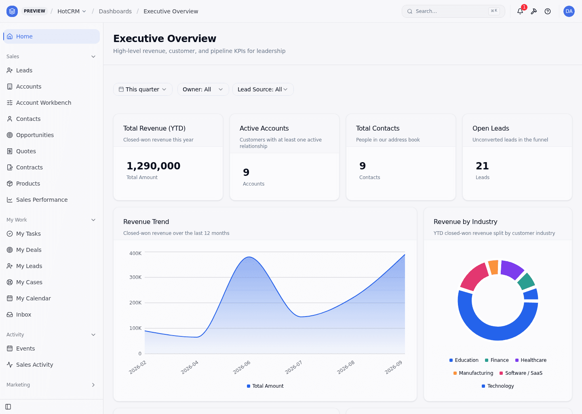Toggle Manufacturing in industry legend
This screenshot has width=582, height=414.
(473, 373)
